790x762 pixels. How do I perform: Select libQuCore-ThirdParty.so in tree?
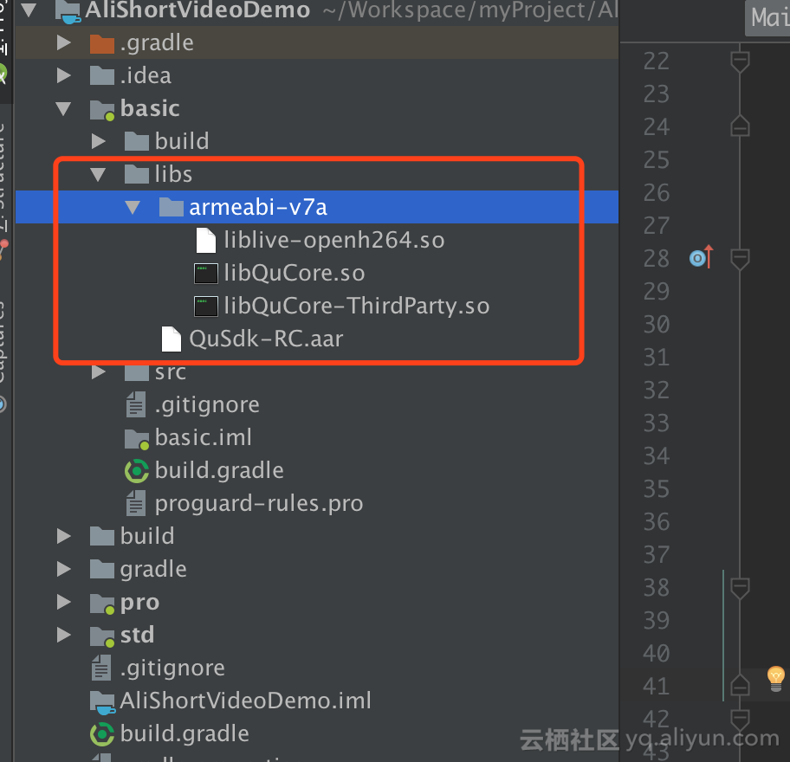coord(357,307)
